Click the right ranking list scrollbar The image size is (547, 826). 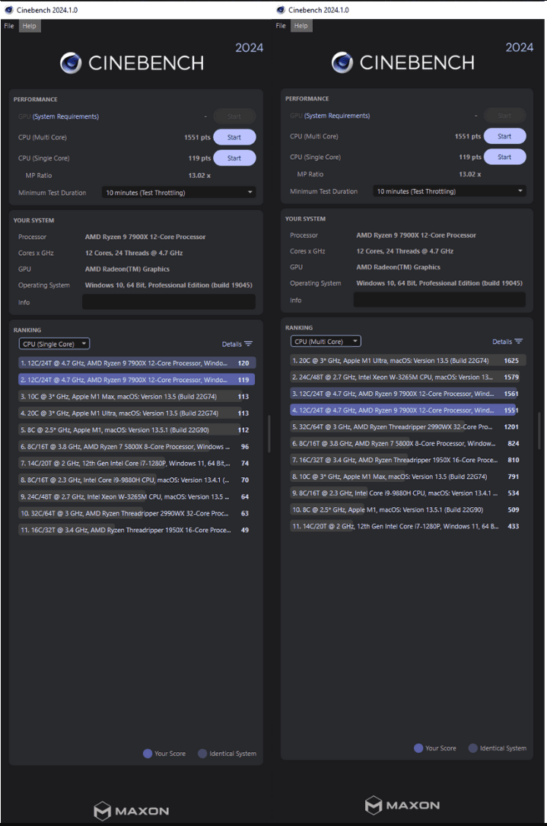[x=539, y=430]
